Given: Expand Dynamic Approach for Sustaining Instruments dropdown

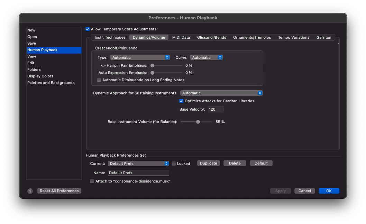Looking at the screenshot, I should tap(221, 93).
